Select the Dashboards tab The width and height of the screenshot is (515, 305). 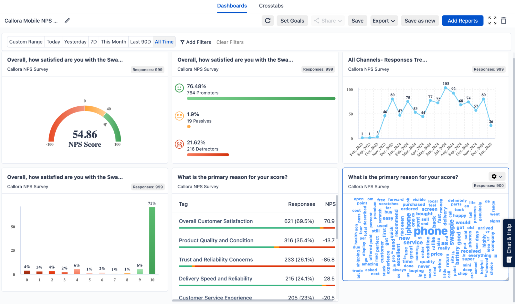232,5
